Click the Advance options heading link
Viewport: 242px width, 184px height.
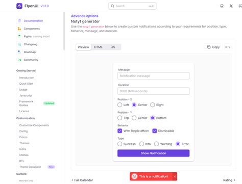point(85,16)
